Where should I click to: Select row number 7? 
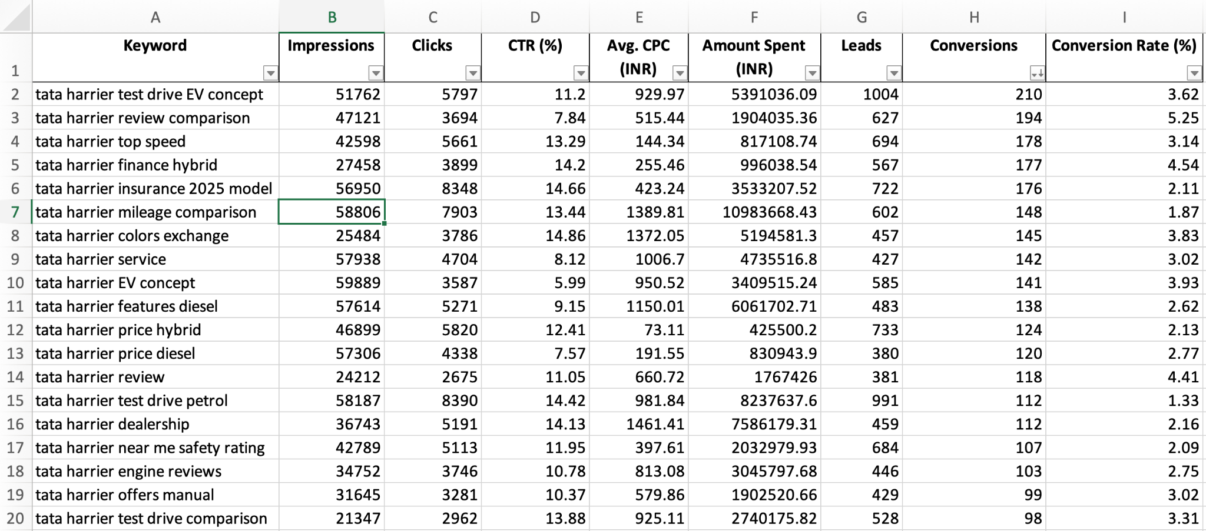[15, 212]
